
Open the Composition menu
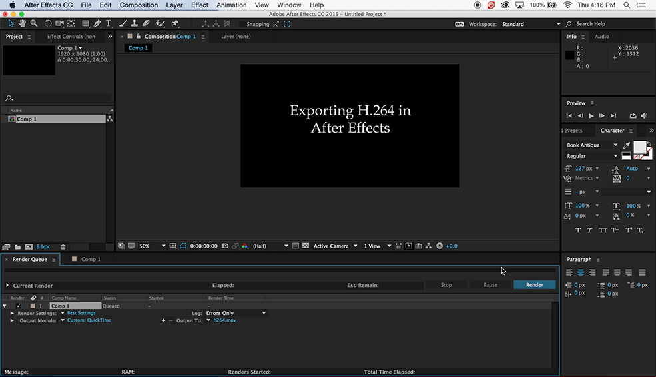139,5
